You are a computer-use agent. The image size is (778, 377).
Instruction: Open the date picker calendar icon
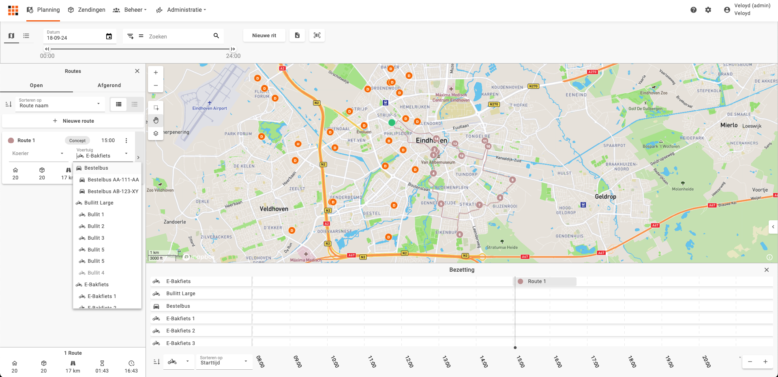[x=109, y=36]
